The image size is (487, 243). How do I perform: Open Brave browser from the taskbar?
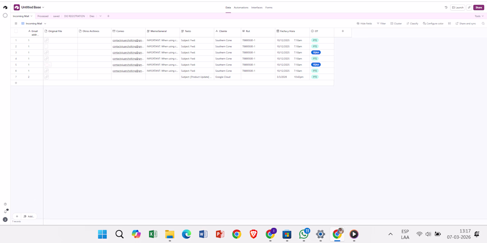click(x=253, y=234)
